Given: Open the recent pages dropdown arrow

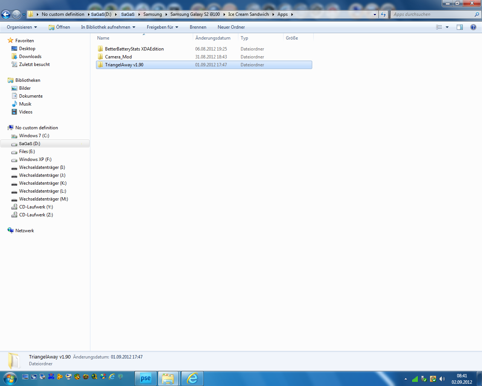Looking at the screenshot, I should [24, 15].
